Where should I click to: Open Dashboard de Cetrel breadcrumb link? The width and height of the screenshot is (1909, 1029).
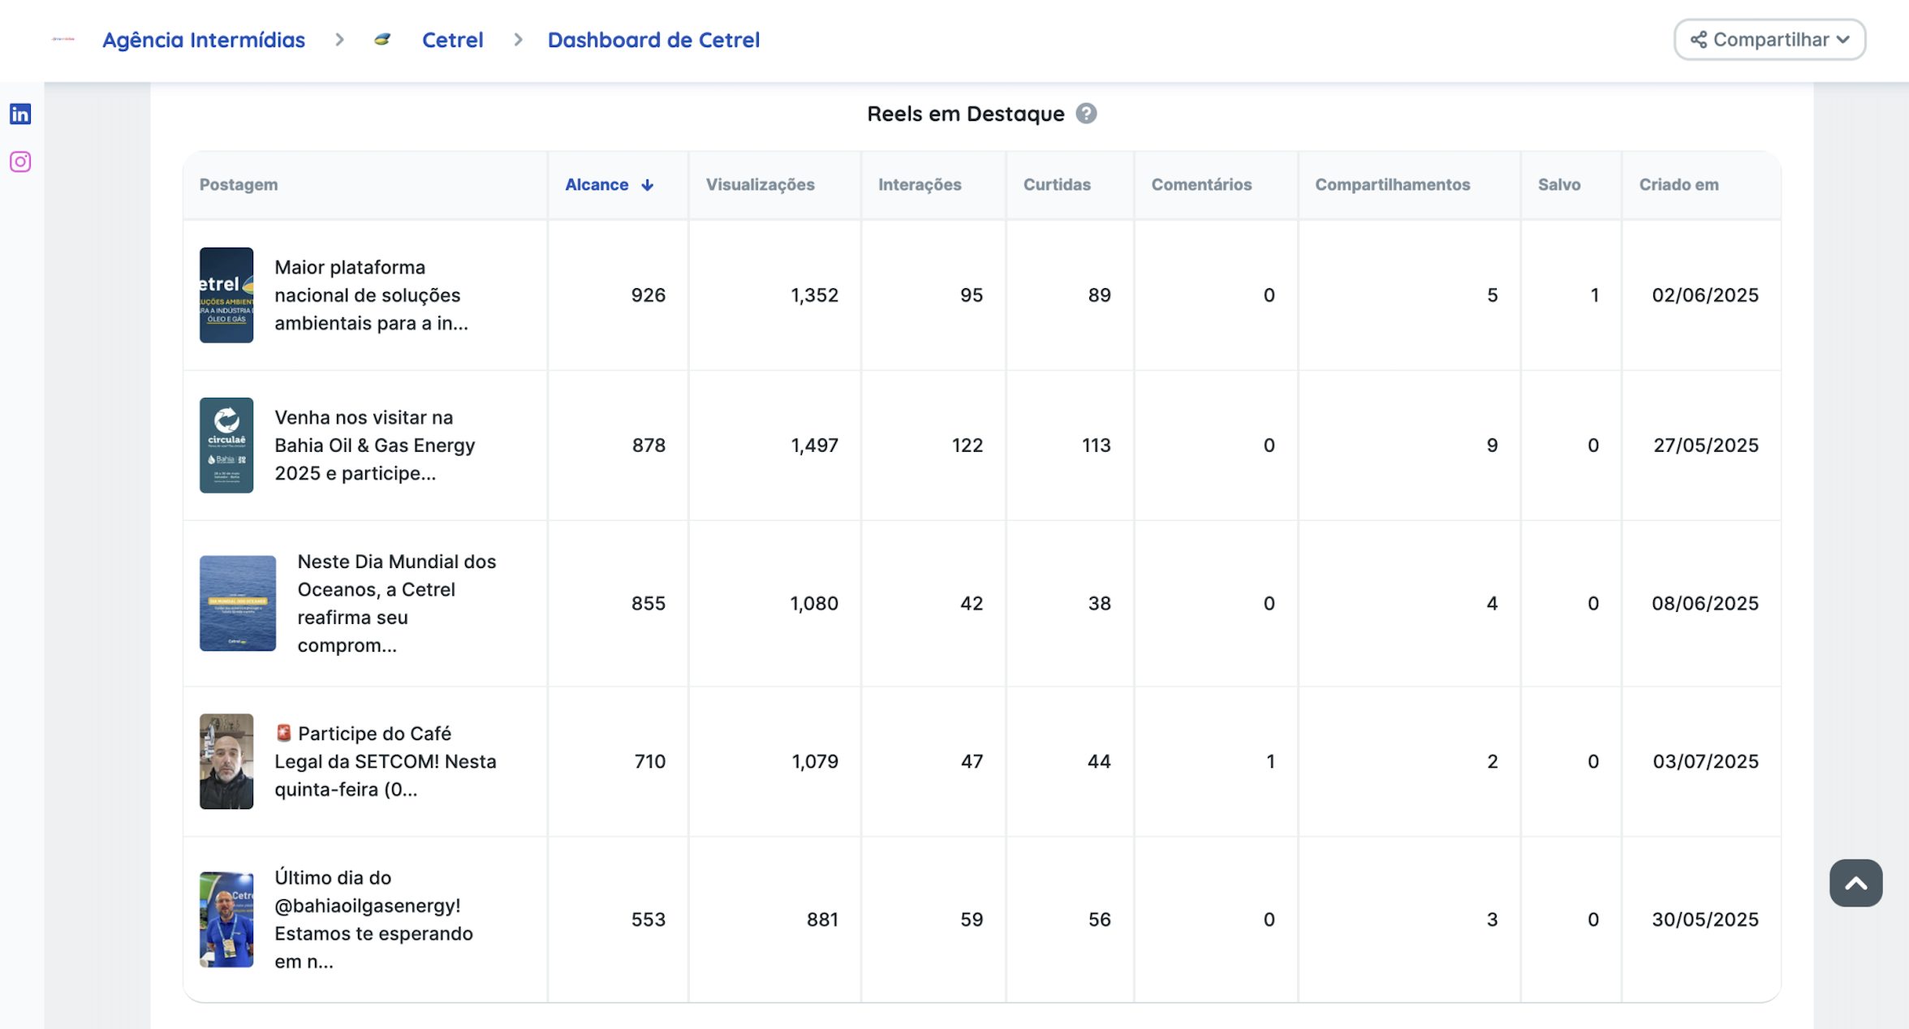[x=653, y=40]
